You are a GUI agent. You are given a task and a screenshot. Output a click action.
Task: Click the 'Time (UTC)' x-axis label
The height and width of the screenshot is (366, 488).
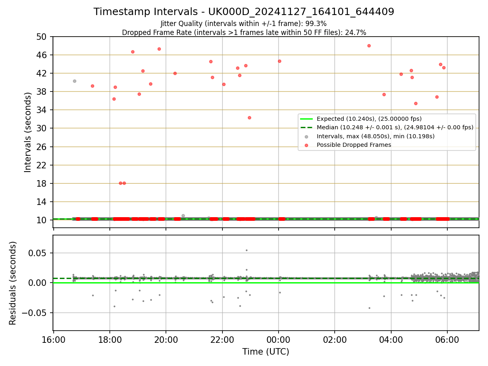click(266, 352)
